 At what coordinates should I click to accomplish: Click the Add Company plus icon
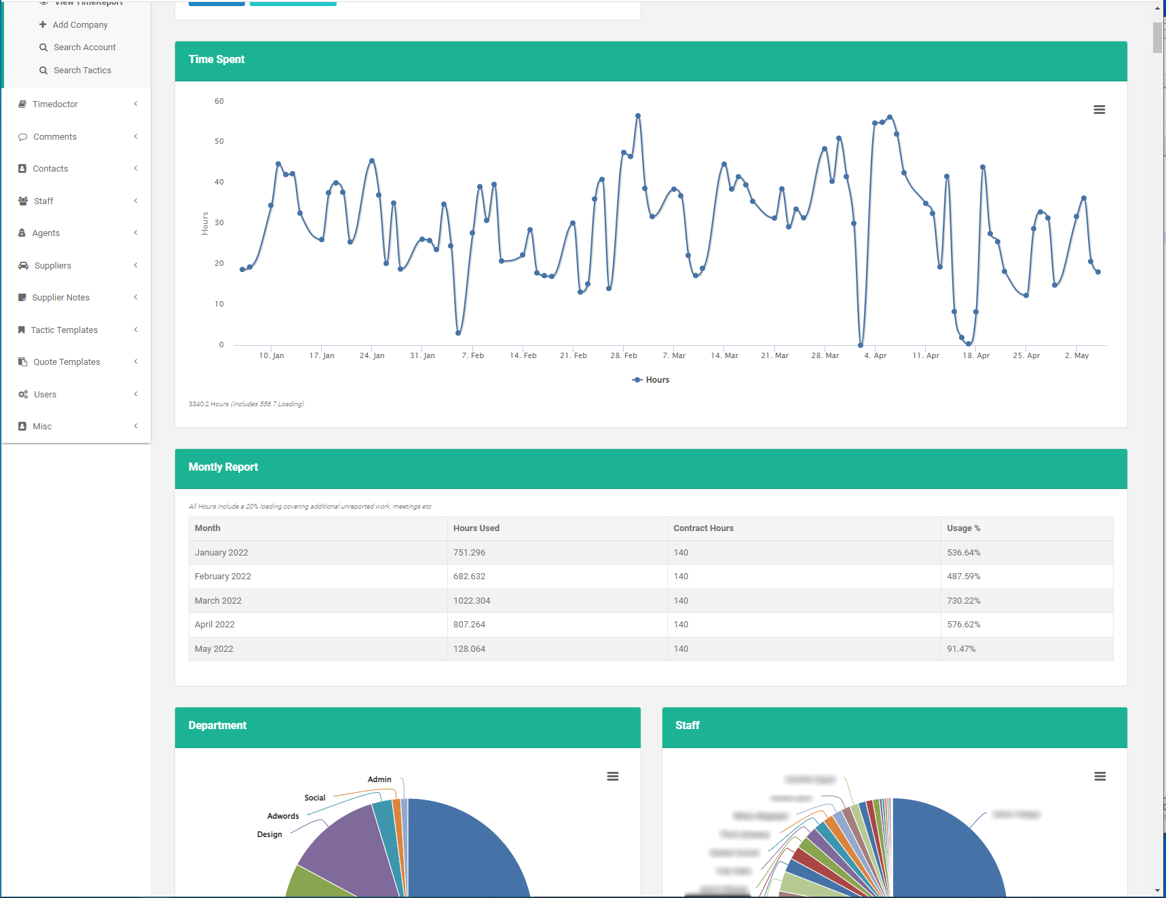[43, 24]
